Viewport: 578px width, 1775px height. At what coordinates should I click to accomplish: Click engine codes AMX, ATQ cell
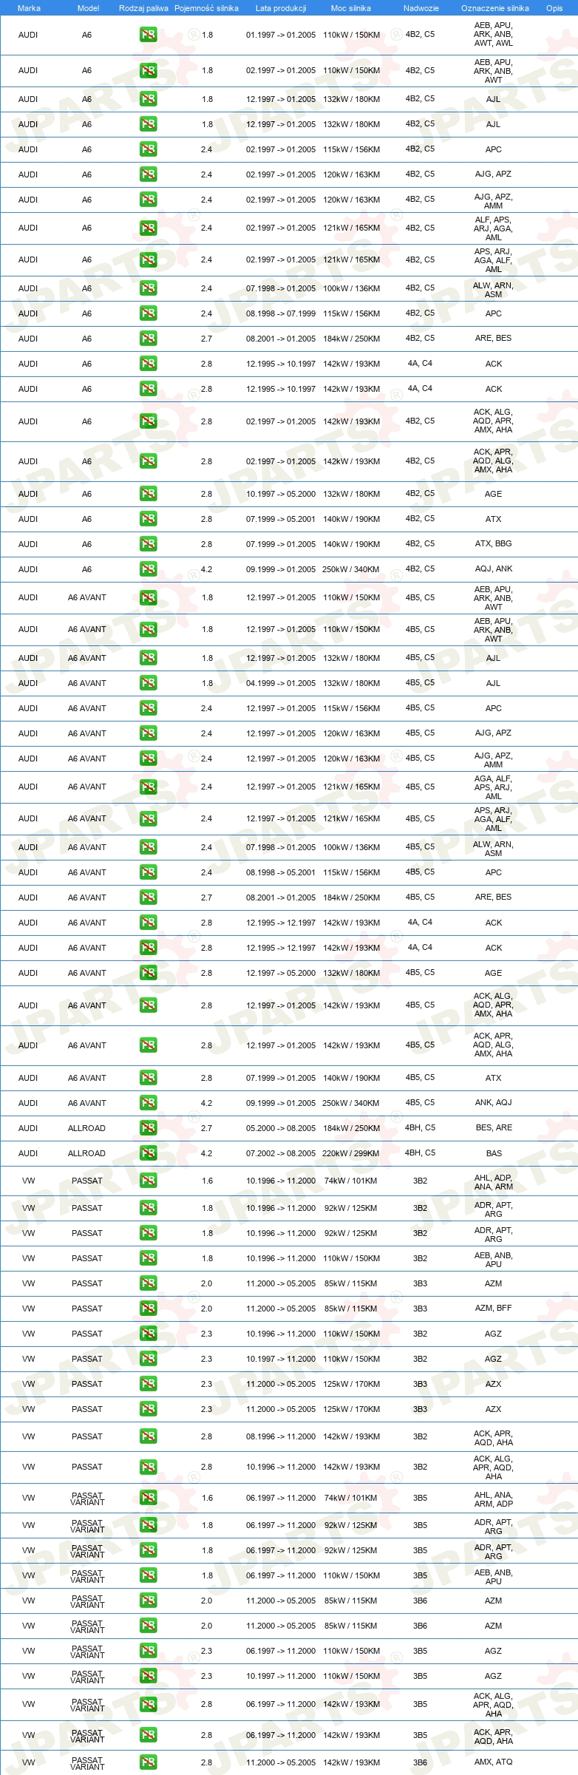coord(494,1762)
